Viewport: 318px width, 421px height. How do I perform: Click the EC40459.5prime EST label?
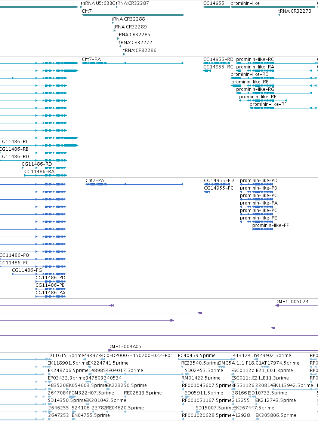point(197,356)
